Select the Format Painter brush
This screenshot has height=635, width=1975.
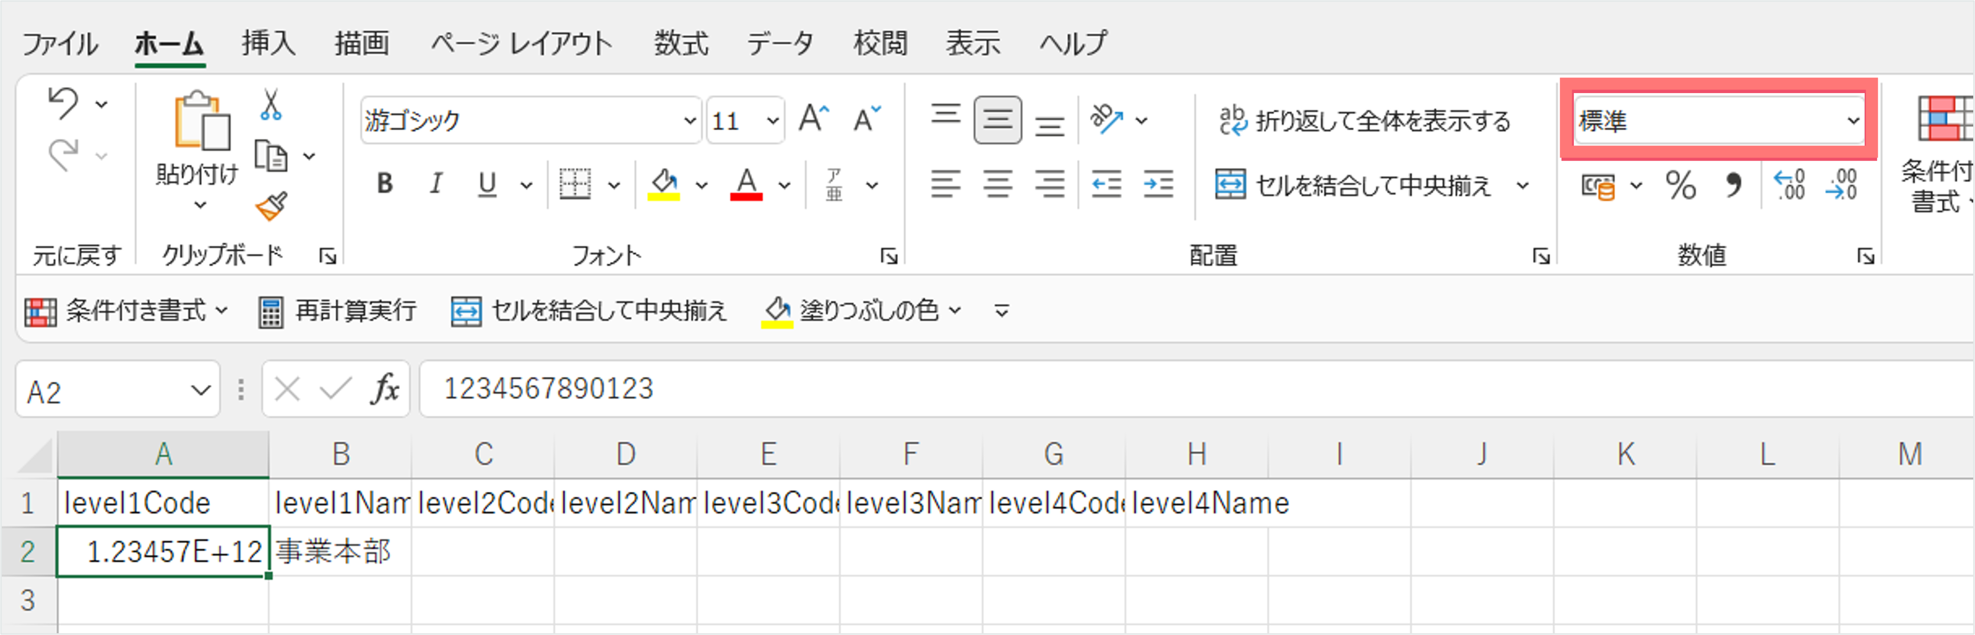coord(272,205)
